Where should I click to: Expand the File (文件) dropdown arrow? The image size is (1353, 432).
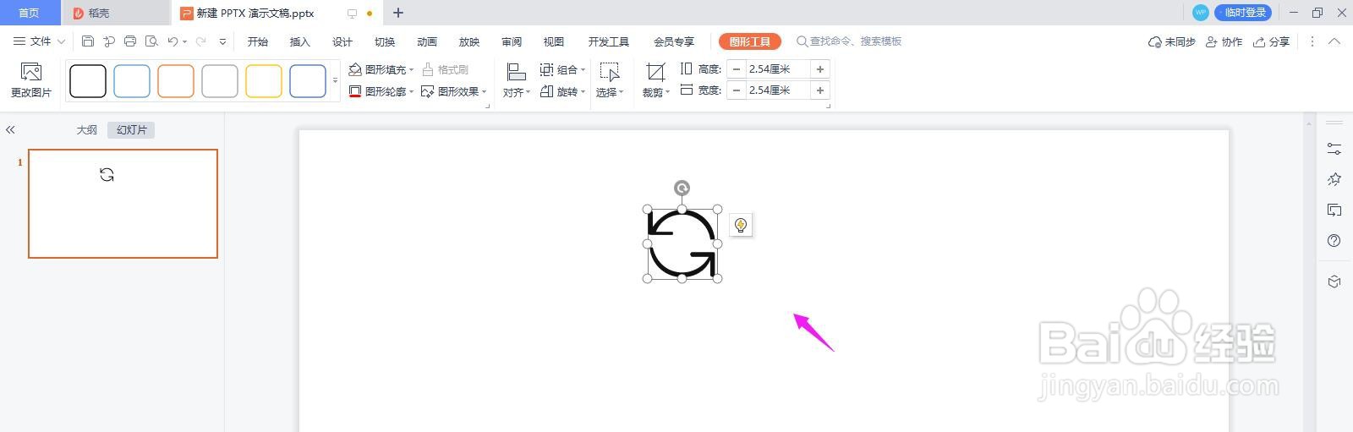click(61, 41)
